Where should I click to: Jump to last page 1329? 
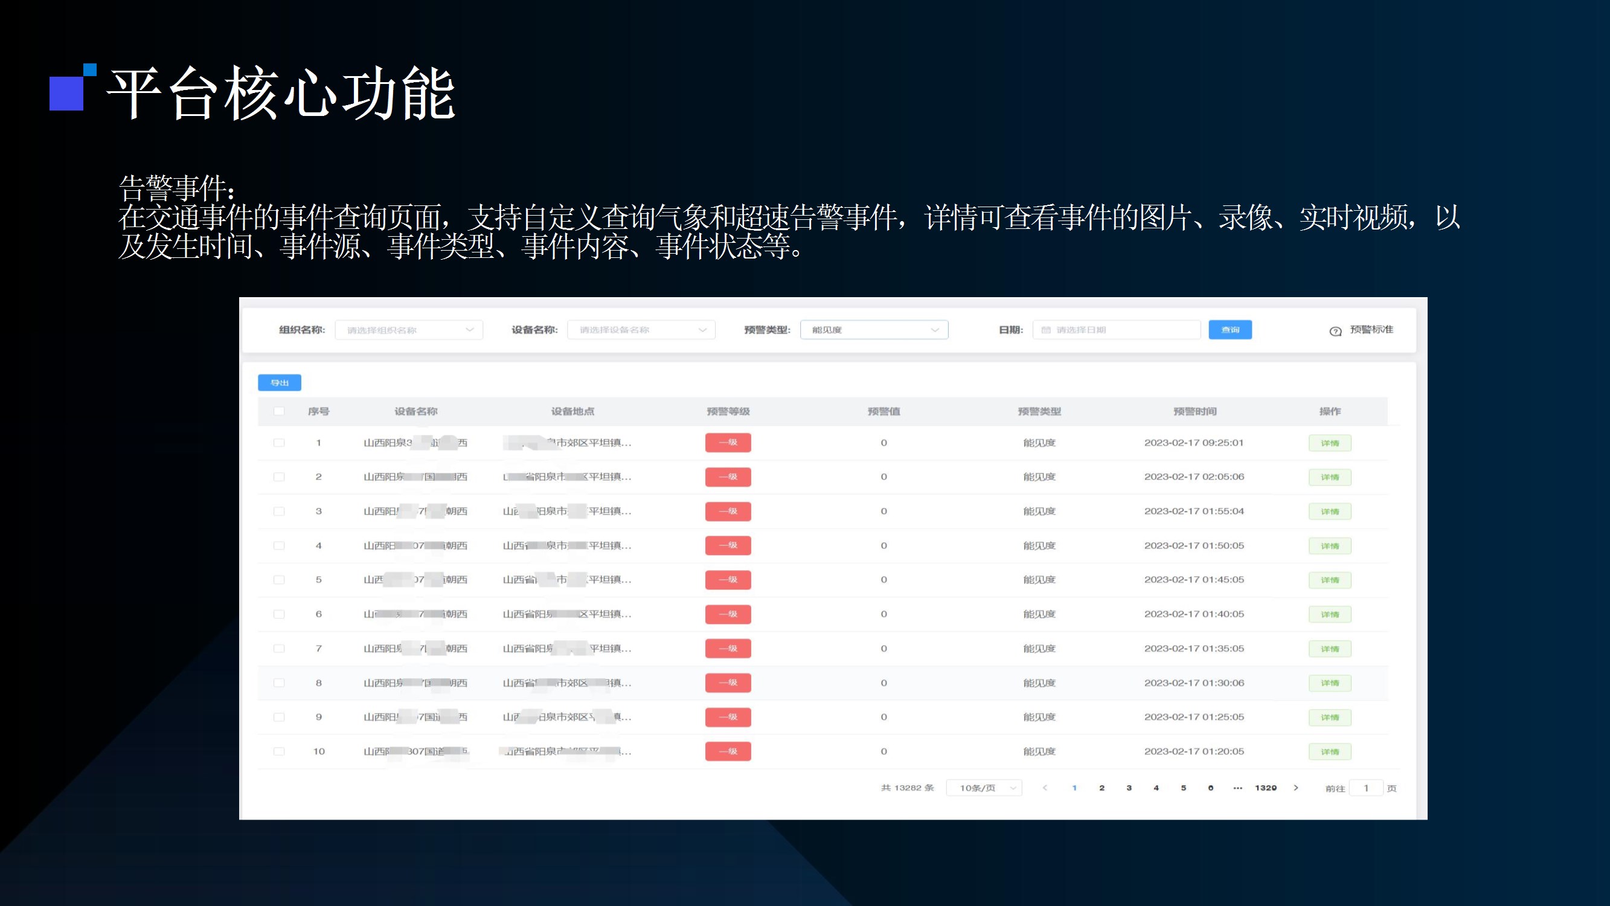tap(1266, 788)
